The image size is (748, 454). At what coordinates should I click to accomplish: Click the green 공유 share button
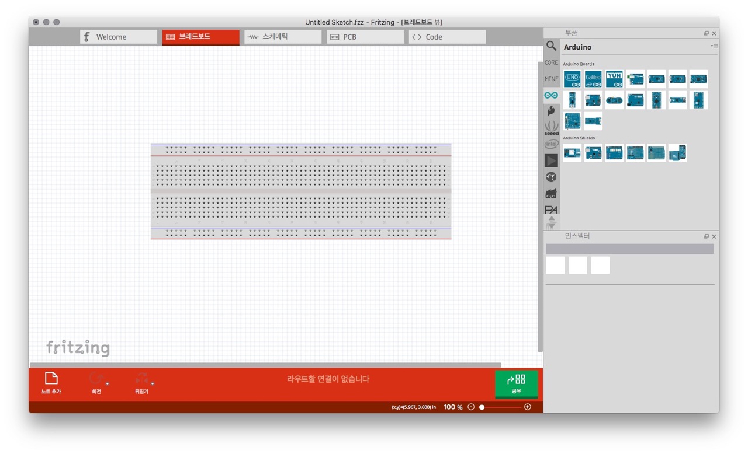(516, 384)
